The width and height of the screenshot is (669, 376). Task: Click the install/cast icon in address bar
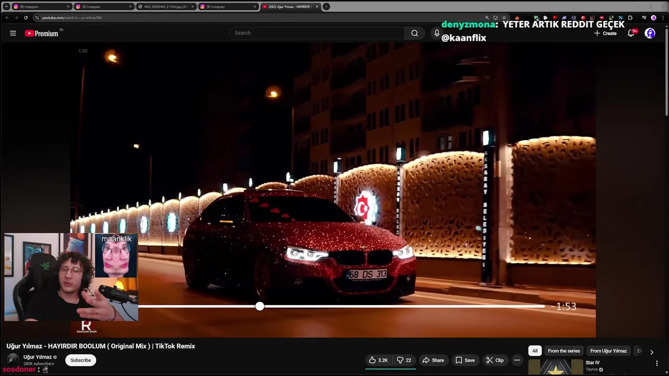click(495, 18)
